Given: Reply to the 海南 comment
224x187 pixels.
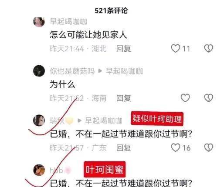Looking at the screenshot, I should (x=124, y=98).
